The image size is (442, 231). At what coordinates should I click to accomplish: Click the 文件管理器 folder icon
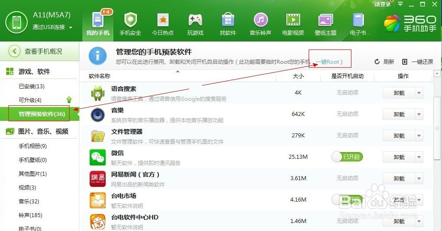click(x=98, y=136)
